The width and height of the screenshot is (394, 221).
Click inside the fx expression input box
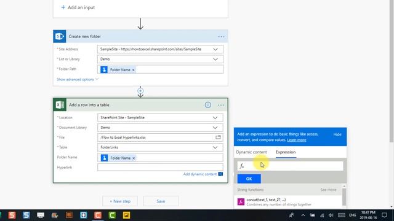point(290,166)
